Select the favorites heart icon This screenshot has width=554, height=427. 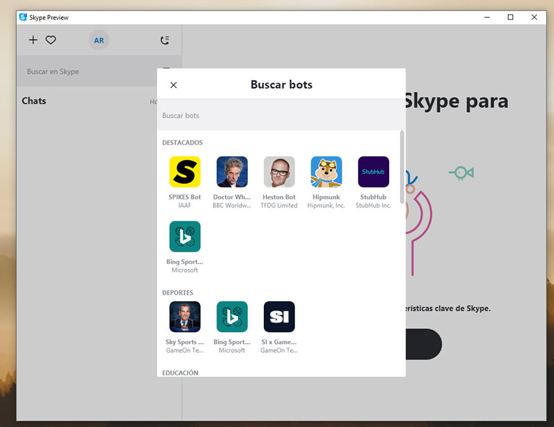[x=51, y=40]
